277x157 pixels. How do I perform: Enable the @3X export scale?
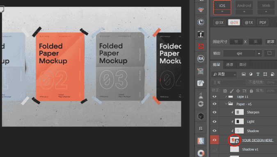click(219, 23)
